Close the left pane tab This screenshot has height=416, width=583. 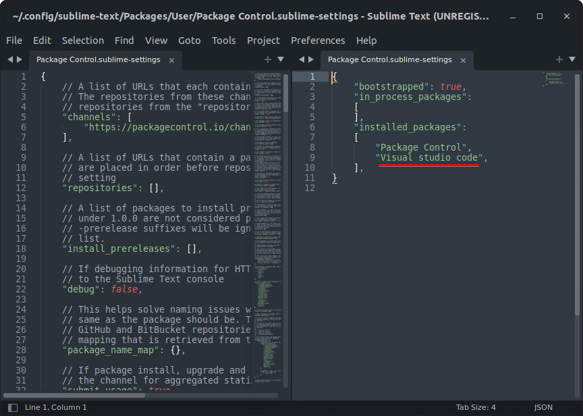(172, 60)
